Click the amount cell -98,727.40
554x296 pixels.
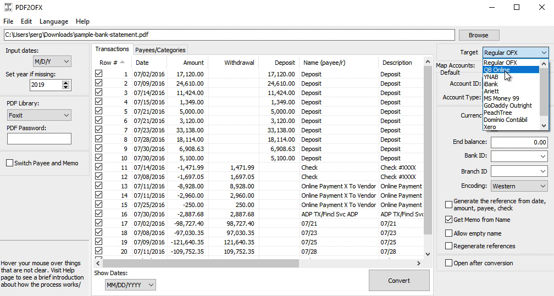coord(189,224)
